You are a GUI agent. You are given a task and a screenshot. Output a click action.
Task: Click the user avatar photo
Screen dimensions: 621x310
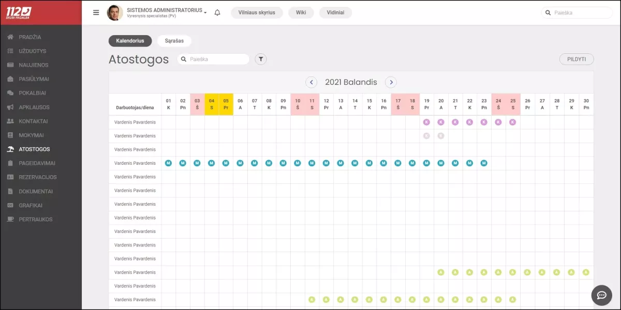coord(115,12)
